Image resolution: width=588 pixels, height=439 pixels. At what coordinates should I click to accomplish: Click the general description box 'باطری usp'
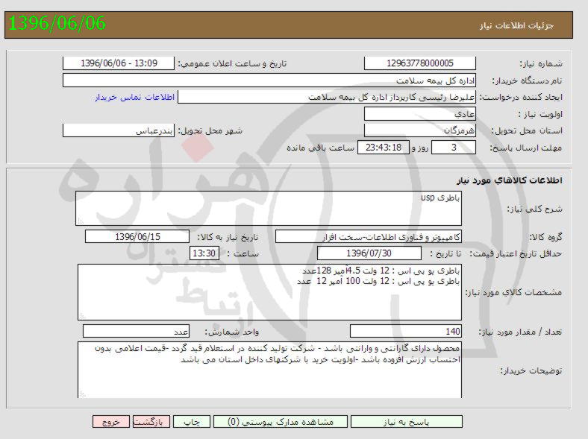(x=269, y=208)
